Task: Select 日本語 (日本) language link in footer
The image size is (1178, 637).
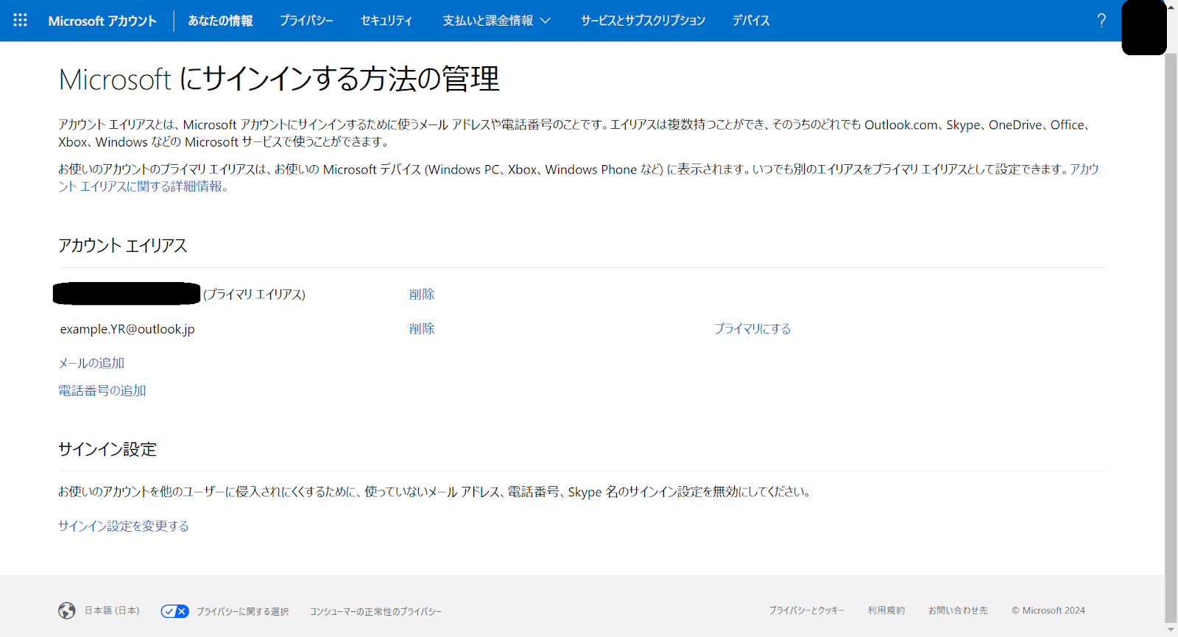Action: point(112,610)
